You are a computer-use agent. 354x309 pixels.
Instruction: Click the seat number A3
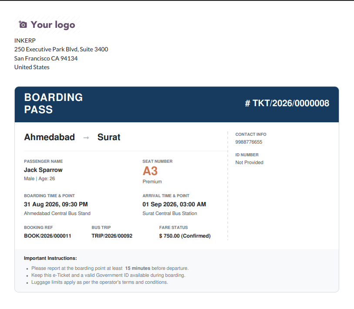tap(150, 171)
